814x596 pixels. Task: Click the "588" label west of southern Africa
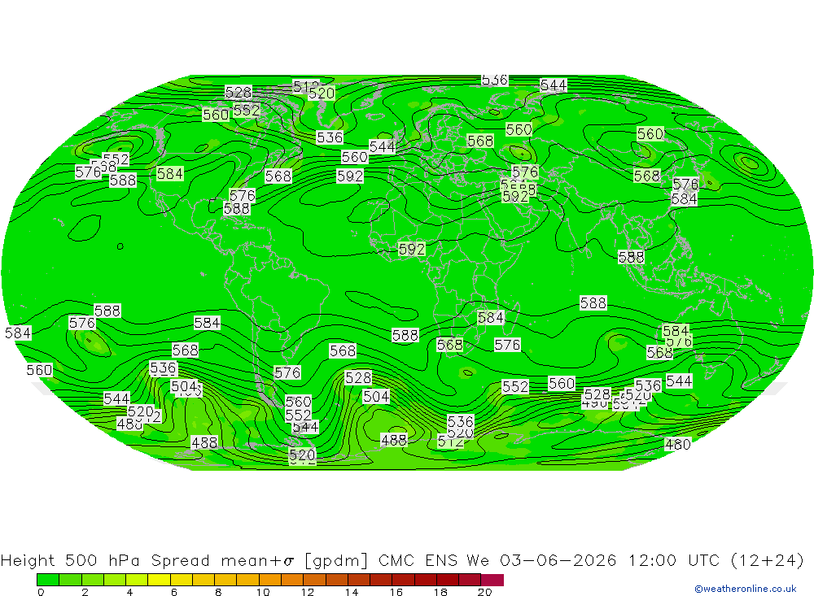[x=405, y=336]
